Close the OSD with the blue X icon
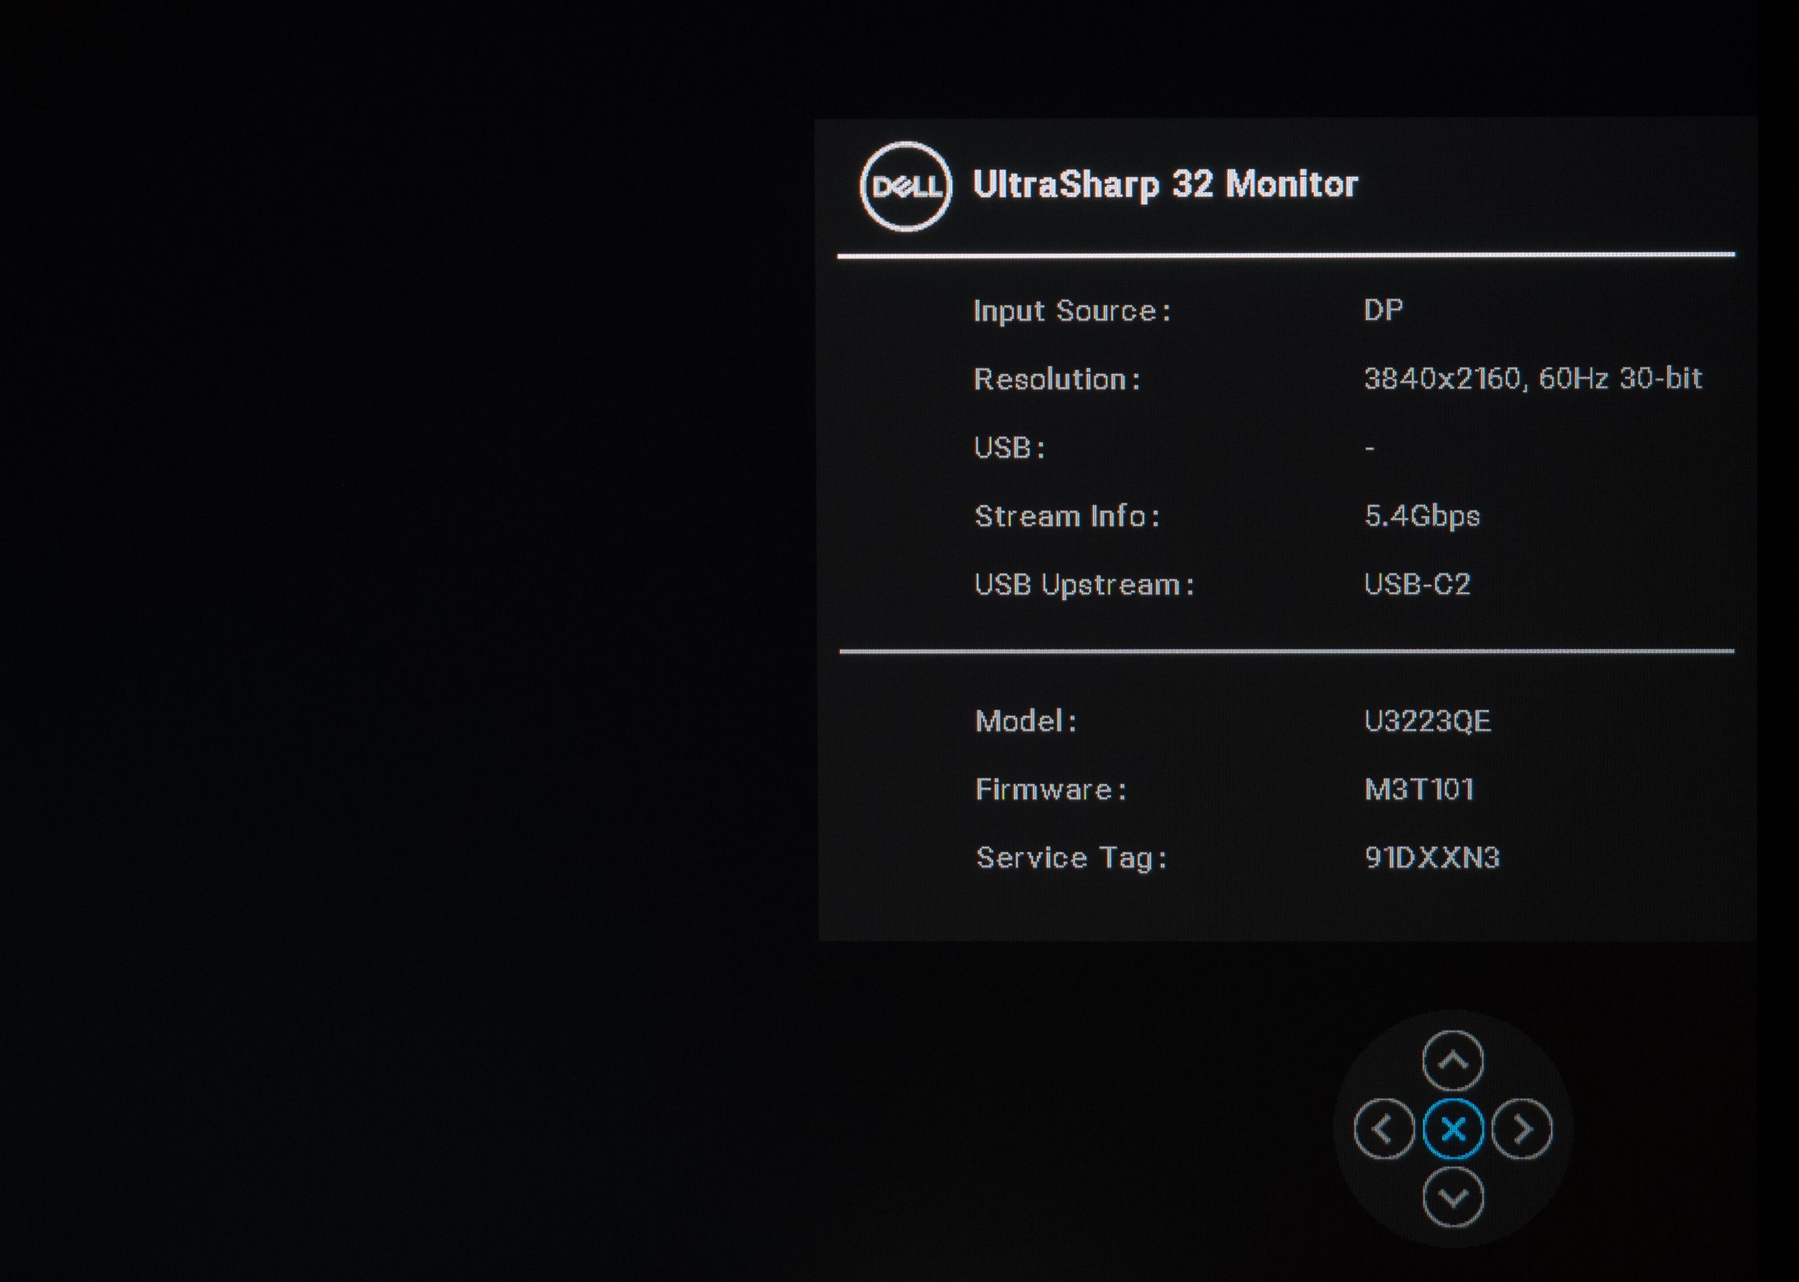Screen dimensions: 1799x1282 click(1452, 1129)
